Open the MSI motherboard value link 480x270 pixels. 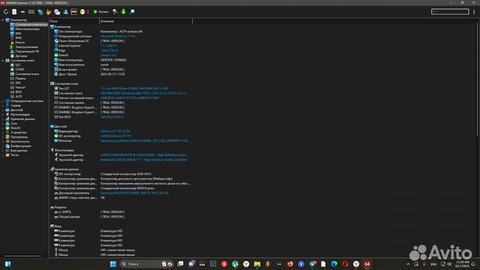point(145,93)
